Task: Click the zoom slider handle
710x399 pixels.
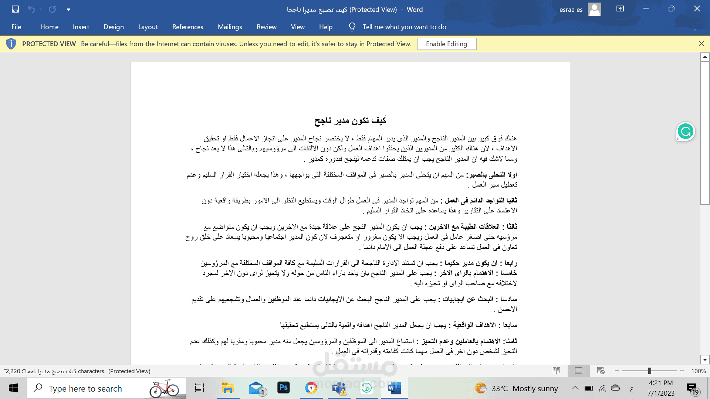Action: (649, 371)
